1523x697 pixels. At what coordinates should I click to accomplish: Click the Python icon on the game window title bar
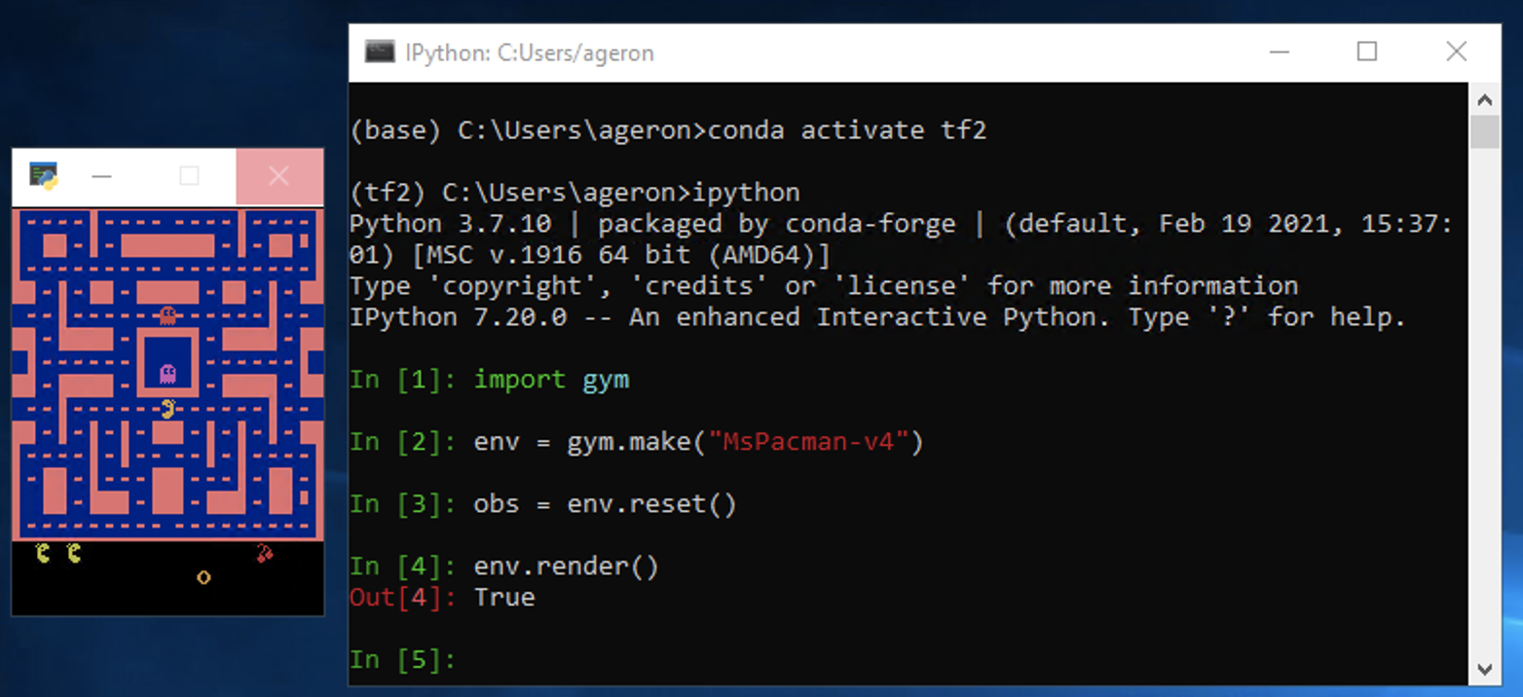[x=42, y=176]
